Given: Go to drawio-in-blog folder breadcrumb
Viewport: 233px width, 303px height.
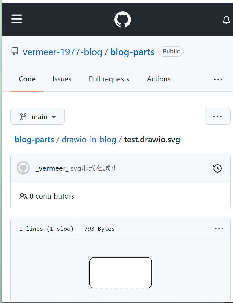Looking at the screenshot, I should tap(89, 140).
